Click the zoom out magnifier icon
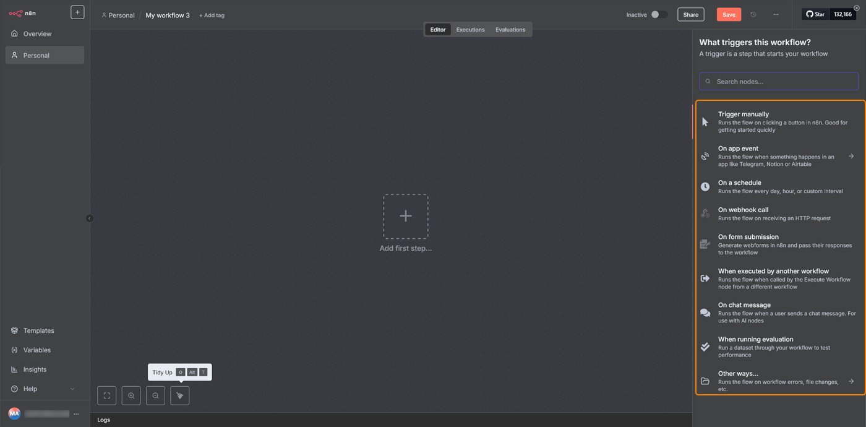Image resolution: width=866 pixels, height=427 pixels. click(x=155, y=395)
